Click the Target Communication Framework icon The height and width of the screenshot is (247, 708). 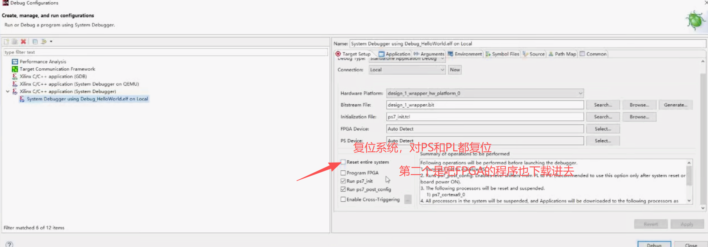tap(15, 69)
